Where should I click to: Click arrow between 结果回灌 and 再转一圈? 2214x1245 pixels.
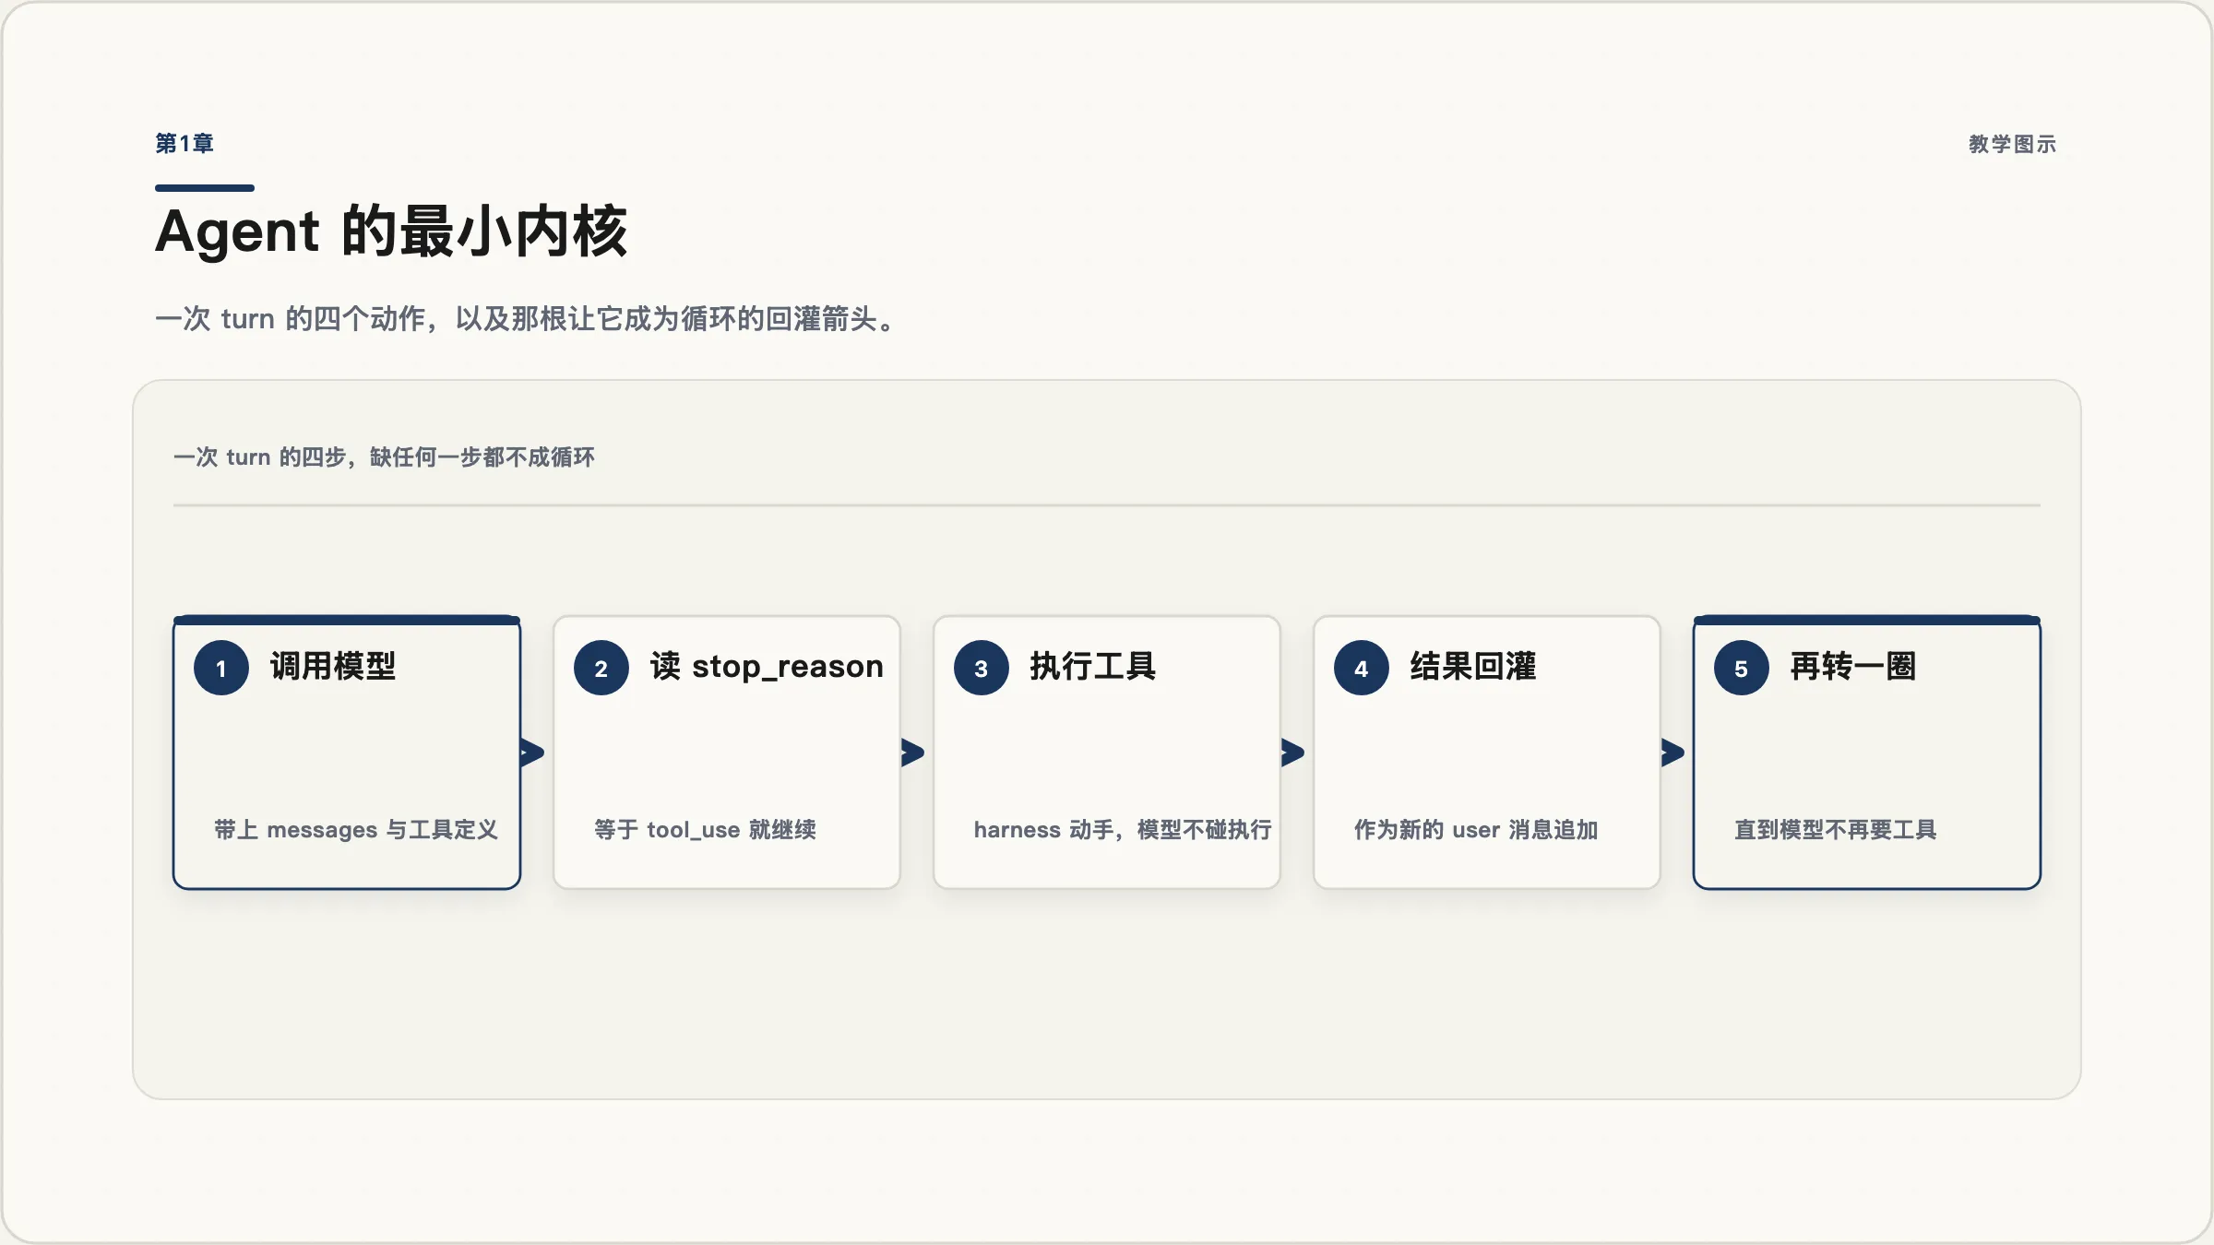pyautogui.click(x=1672, y=753)
